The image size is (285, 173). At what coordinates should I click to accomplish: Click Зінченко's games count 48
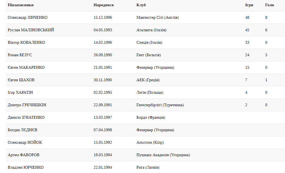(247, 17)
